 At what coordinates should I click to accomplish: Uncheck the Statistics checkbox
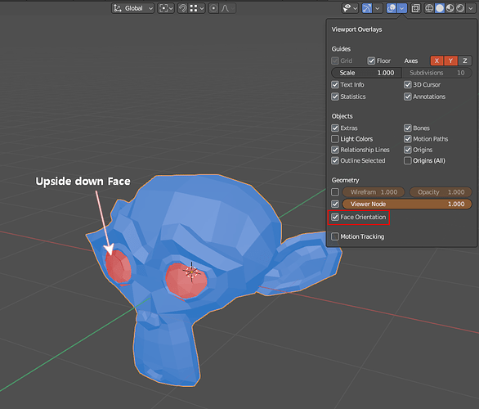pyautogui.click(x=335, y=97)
